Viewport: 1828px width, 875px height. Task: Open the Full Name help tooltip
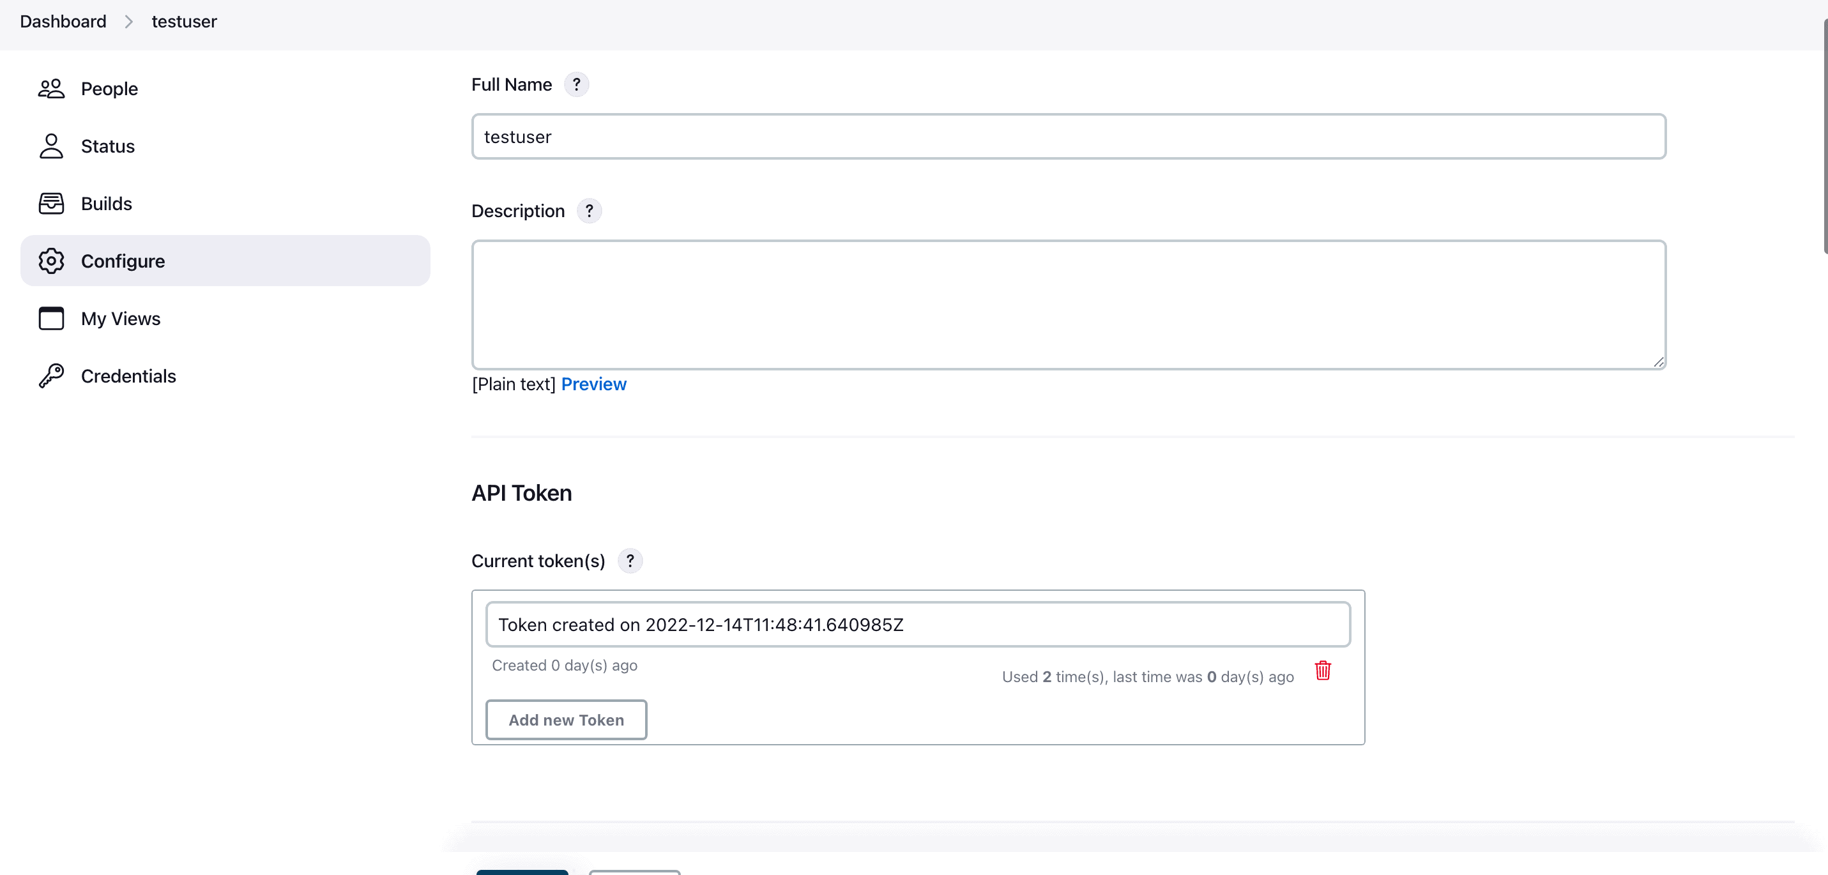coord(576,84)
